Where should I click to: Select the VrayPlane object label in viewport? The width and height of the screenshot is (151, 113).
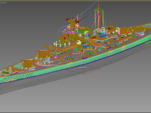click(x=83, y=68)
